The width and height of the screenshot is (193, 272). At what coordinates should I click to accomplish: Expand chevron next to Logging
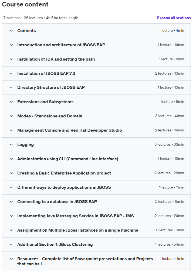tap(11, 145)
